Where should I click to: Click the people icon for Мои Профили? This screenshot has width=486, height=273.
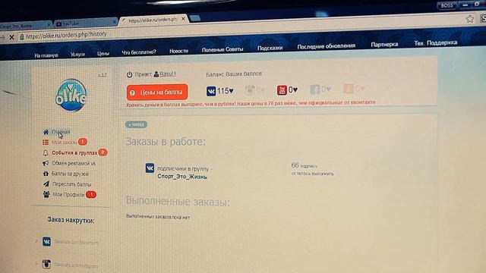coord(46,194)
